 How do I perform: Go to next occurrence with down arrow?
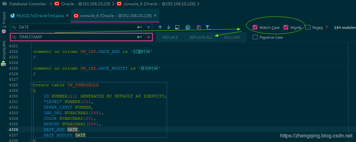click(168, 27)
